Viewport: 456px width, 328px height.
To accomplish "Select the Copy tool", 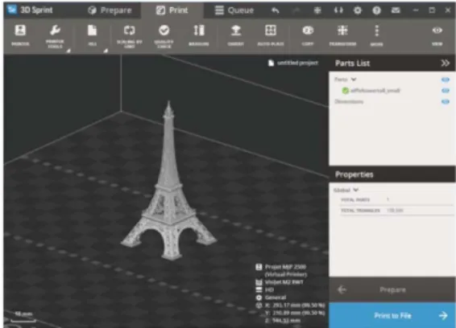I will click(308, 35).
